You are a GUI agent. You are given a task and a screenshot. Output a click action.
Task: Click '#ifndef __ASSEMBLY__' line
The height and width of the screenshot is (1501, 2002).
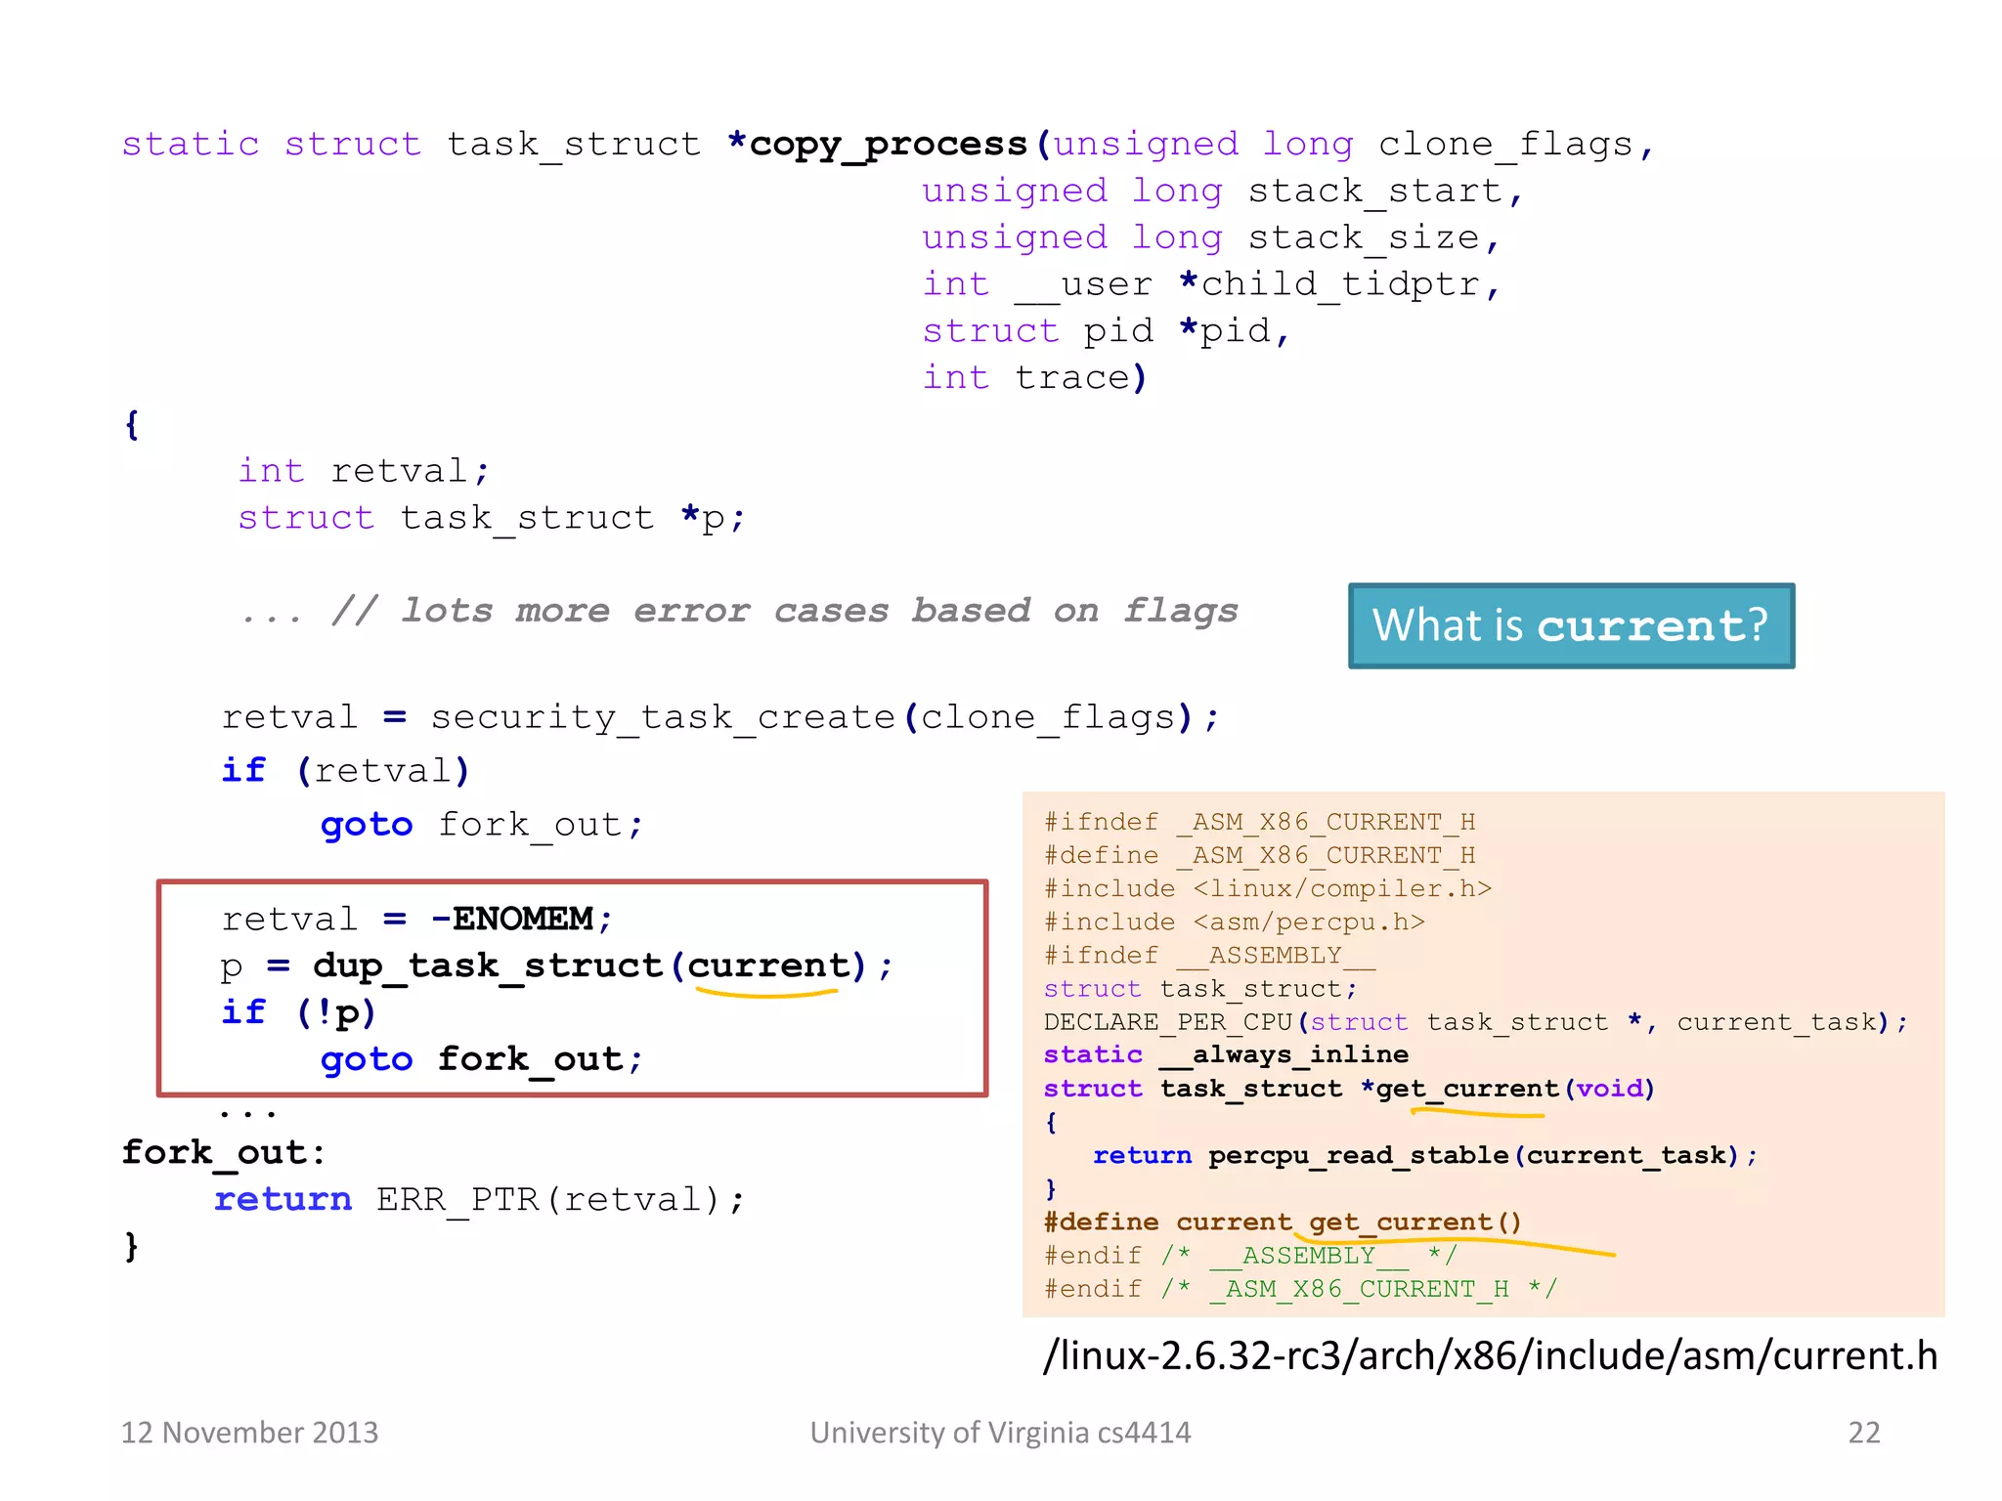[x=1210, y=956]
